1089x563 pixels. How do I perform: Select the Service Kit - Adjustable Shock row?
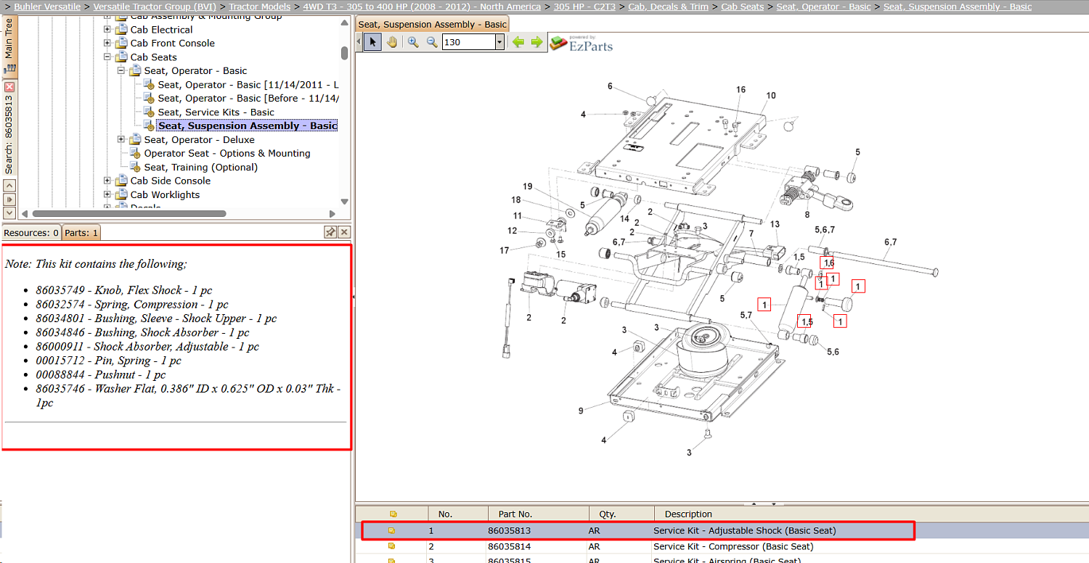(x=722, y=530)
